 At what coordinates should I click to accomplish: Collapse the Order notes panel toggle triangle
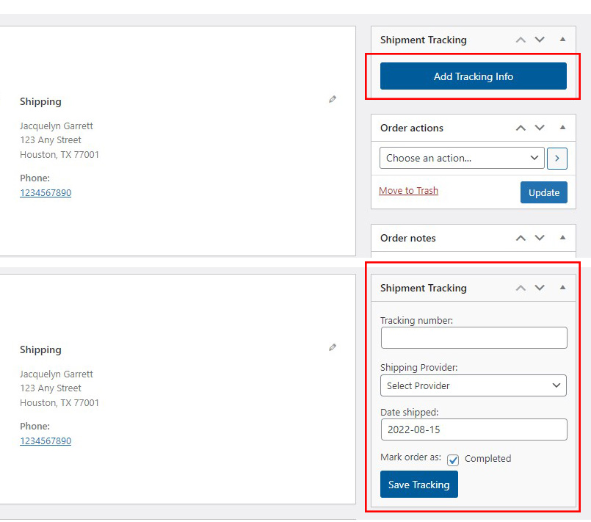coord(563,237)
